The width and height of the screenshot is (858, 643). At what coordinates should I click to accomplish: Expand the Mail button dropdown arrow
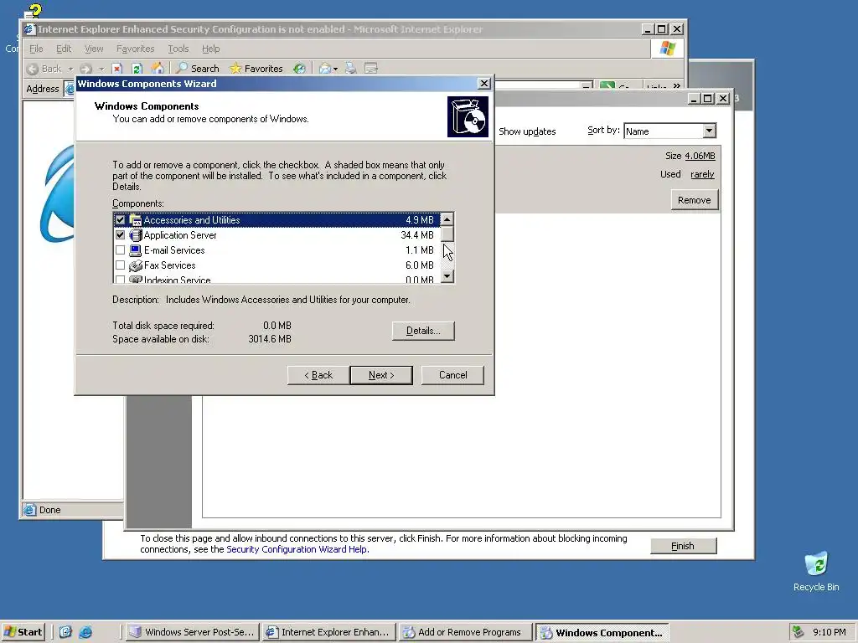(x=335, y=69)
